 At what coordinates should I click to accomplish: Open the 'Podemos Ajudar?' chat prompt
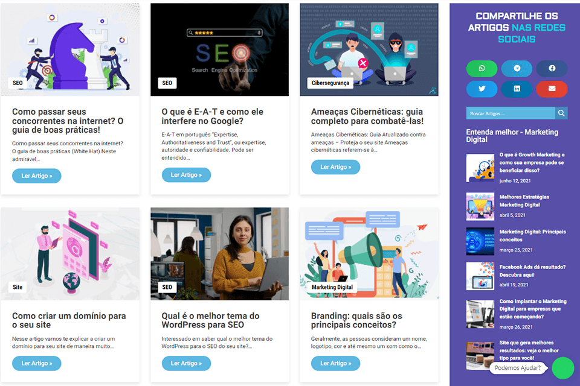(x=518, y=368)
